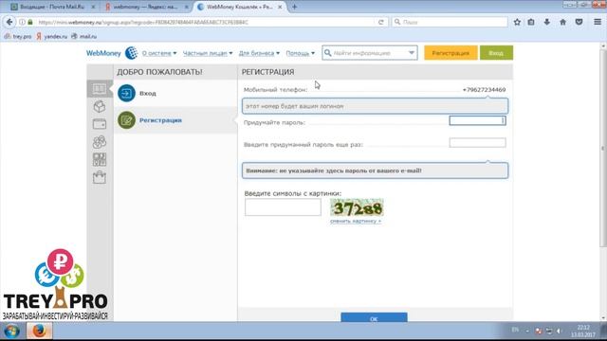Image resolution: width=607 pixels, height=341 pixels.
Task: Click the сменить картинку link
Action: [356, 221]
